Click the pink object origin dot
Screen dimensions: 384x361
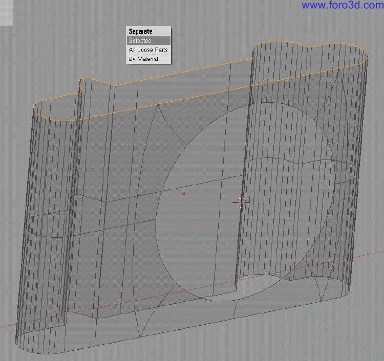tap(184, 193)
